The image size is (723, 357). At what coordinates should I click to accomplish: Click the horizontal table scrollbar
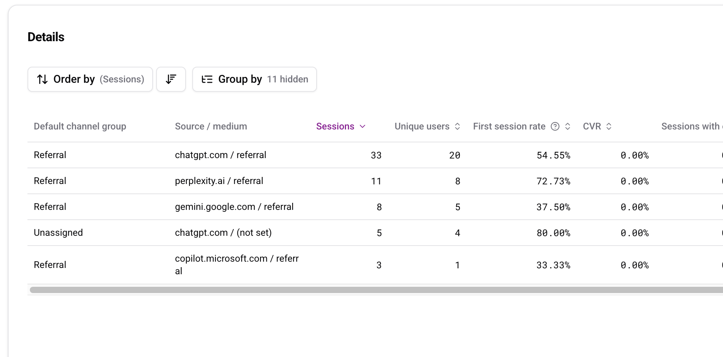tap(376, 290)
